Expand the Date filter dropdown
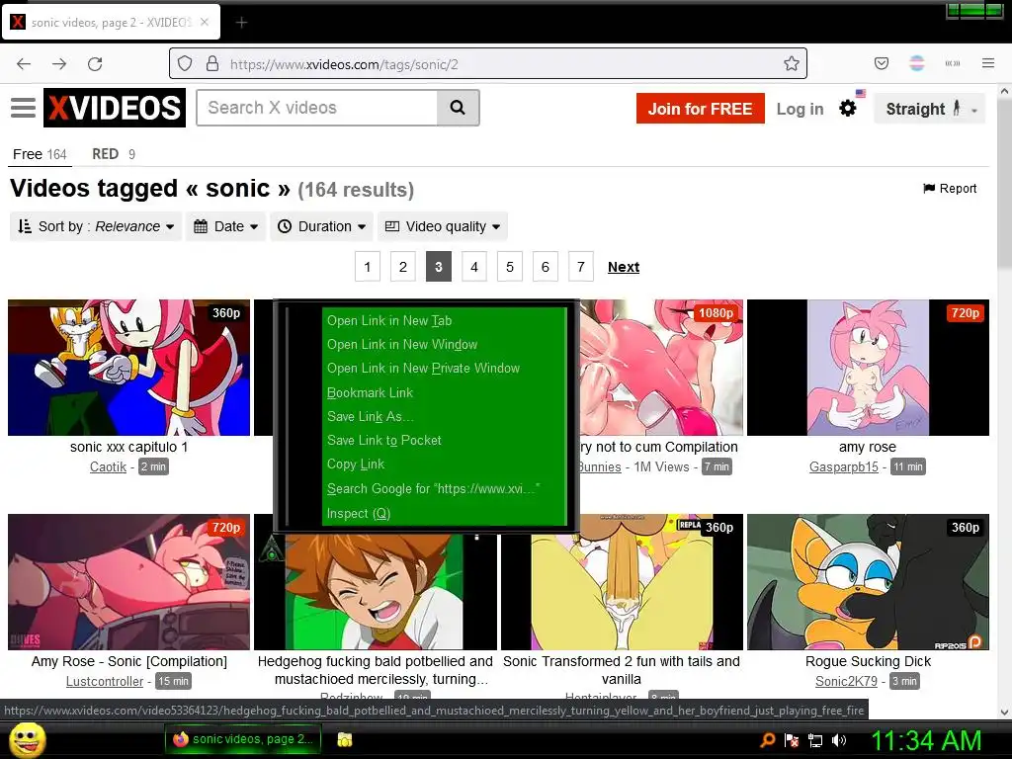Image resolution: width=1012 pixels, height=759 pixels. [226, 226]
